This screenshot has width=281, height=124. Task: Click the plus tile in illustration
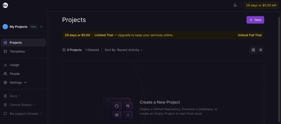[128, 115]
